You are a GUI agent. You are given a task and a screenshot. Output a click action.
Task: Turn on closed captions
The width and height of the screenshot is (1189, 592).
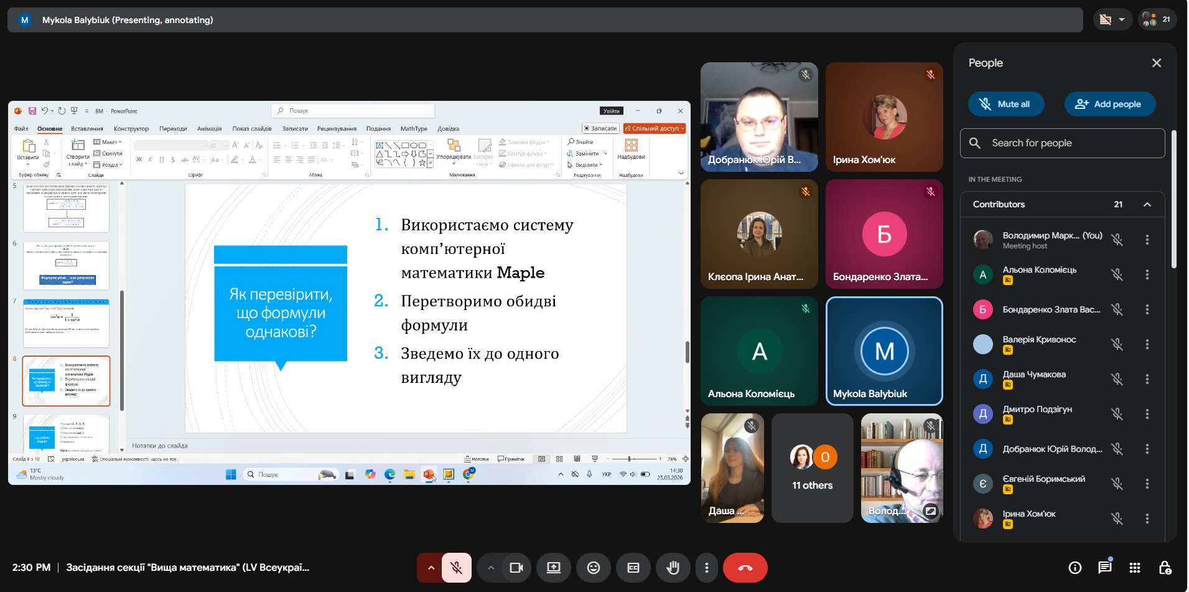click(x=633, y=568)
